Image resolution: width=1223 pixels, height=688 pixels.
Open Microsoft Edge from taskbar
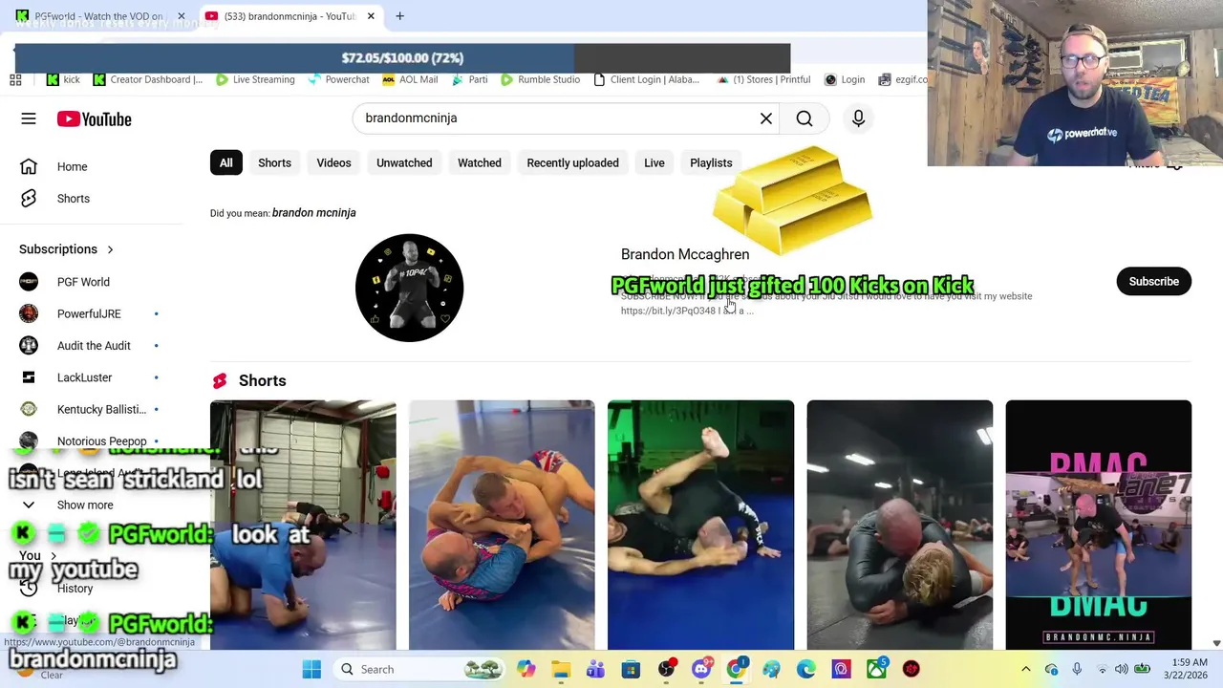click(x=805, y=669)
